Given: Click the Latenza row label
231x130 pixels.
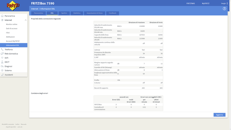Looking at the screenshot, I should pos(97,50).
